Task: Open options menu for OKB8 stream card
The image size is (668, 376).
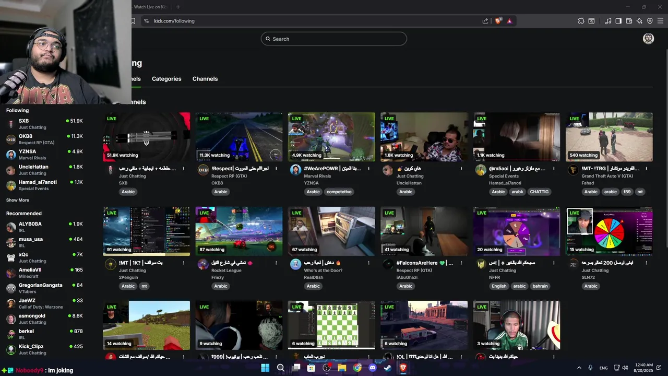Action: point(276,169)
